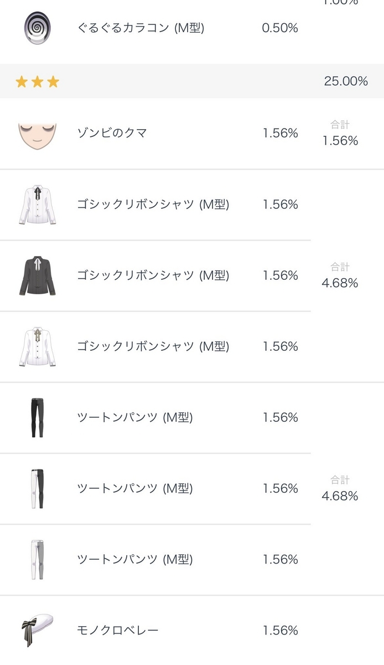Tap the 1.56% rate beside モノクロベレー
The width and height of the screenshot is (384, 665).
point(281,630)
